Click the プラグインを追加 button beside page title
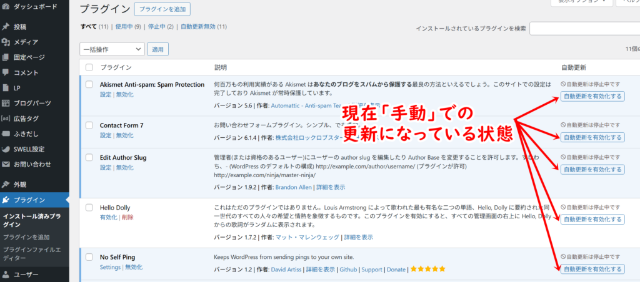This screenshot has height=282, width=640. tap(162, 9)
